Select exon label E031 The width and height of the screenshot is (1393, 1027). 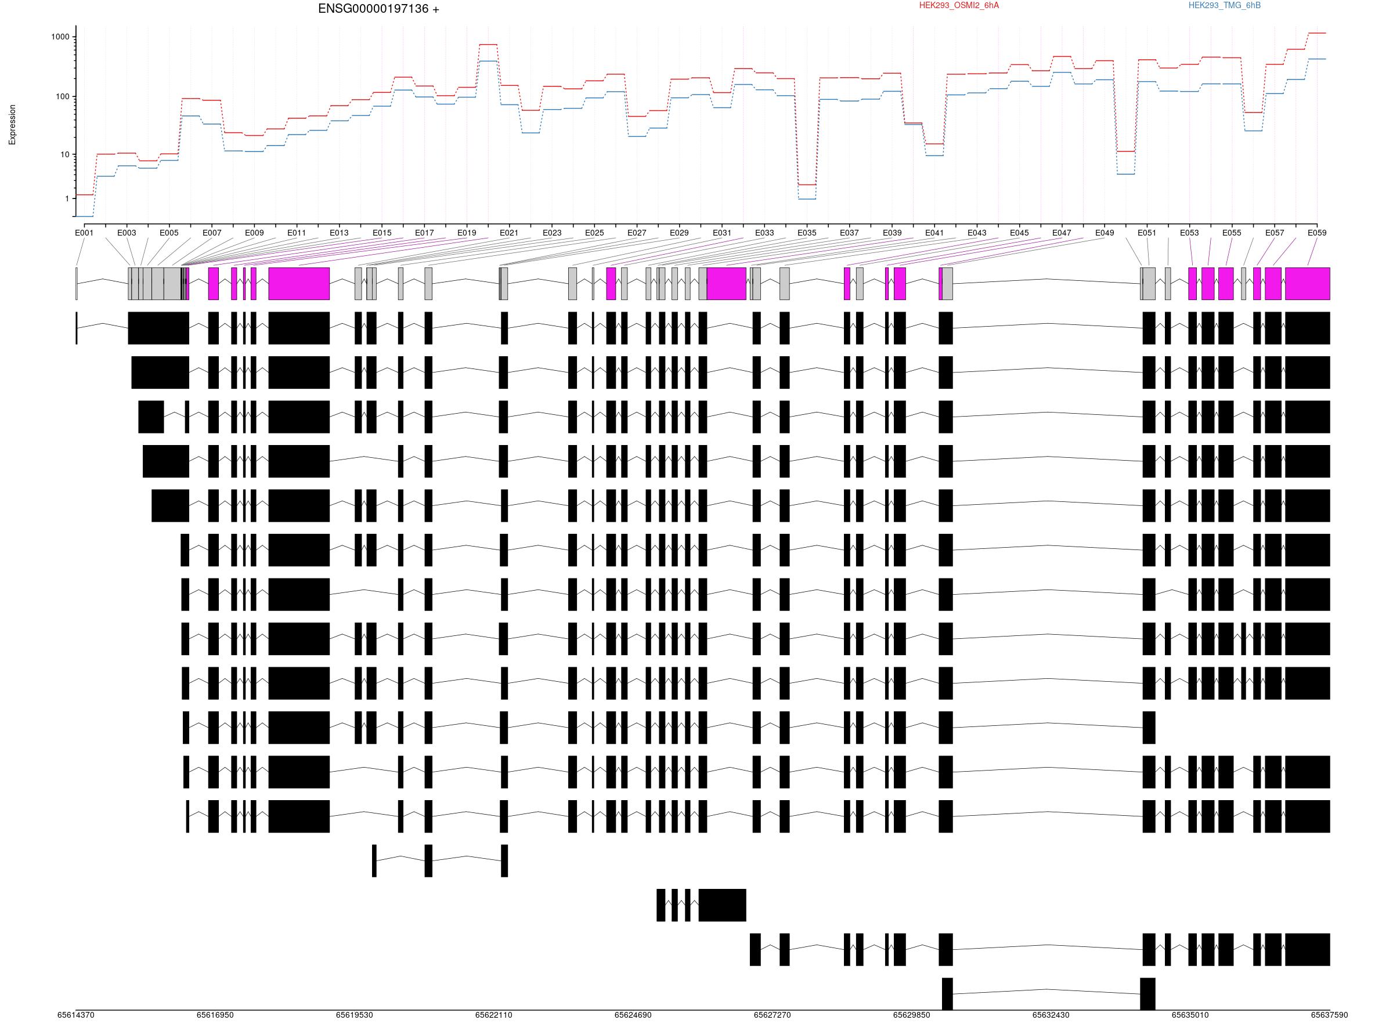click(722, 233)
